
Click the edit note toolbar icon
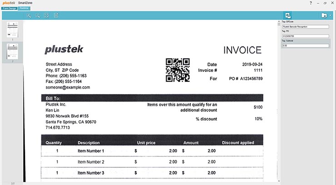click(56, 15)
